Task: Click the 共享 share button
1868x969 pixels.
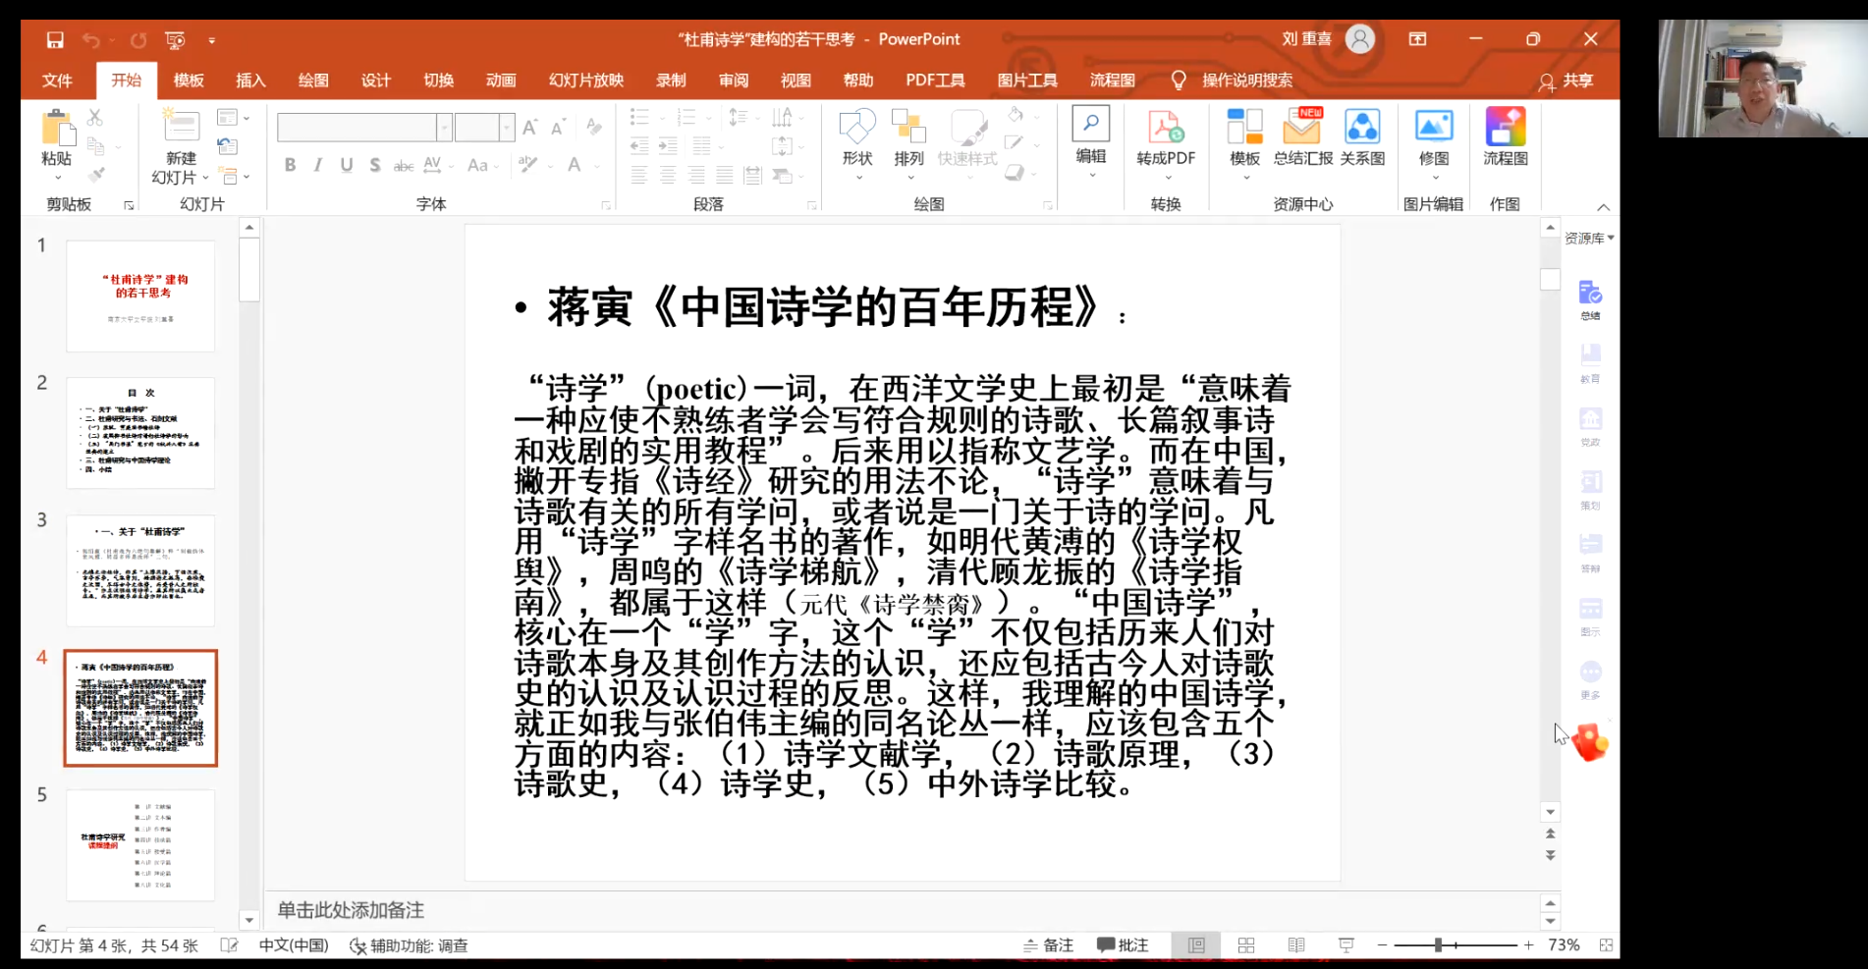Action: [1566, 81]
